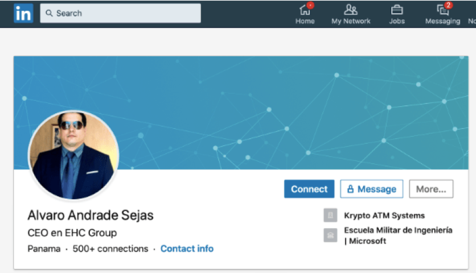Image resolution: width=476 pixels, height=273 pixels.
Task: Open My Network people icon
Action: click(x=351, y=10)
